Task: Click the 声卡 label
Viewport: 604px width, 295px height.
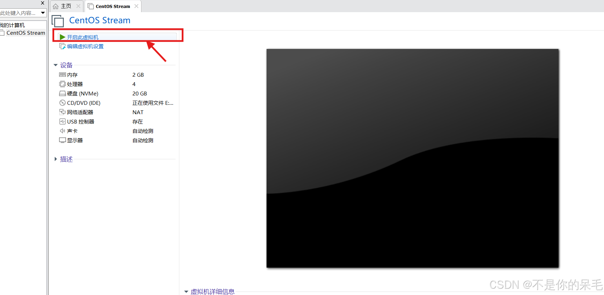Action: (72, 131)
